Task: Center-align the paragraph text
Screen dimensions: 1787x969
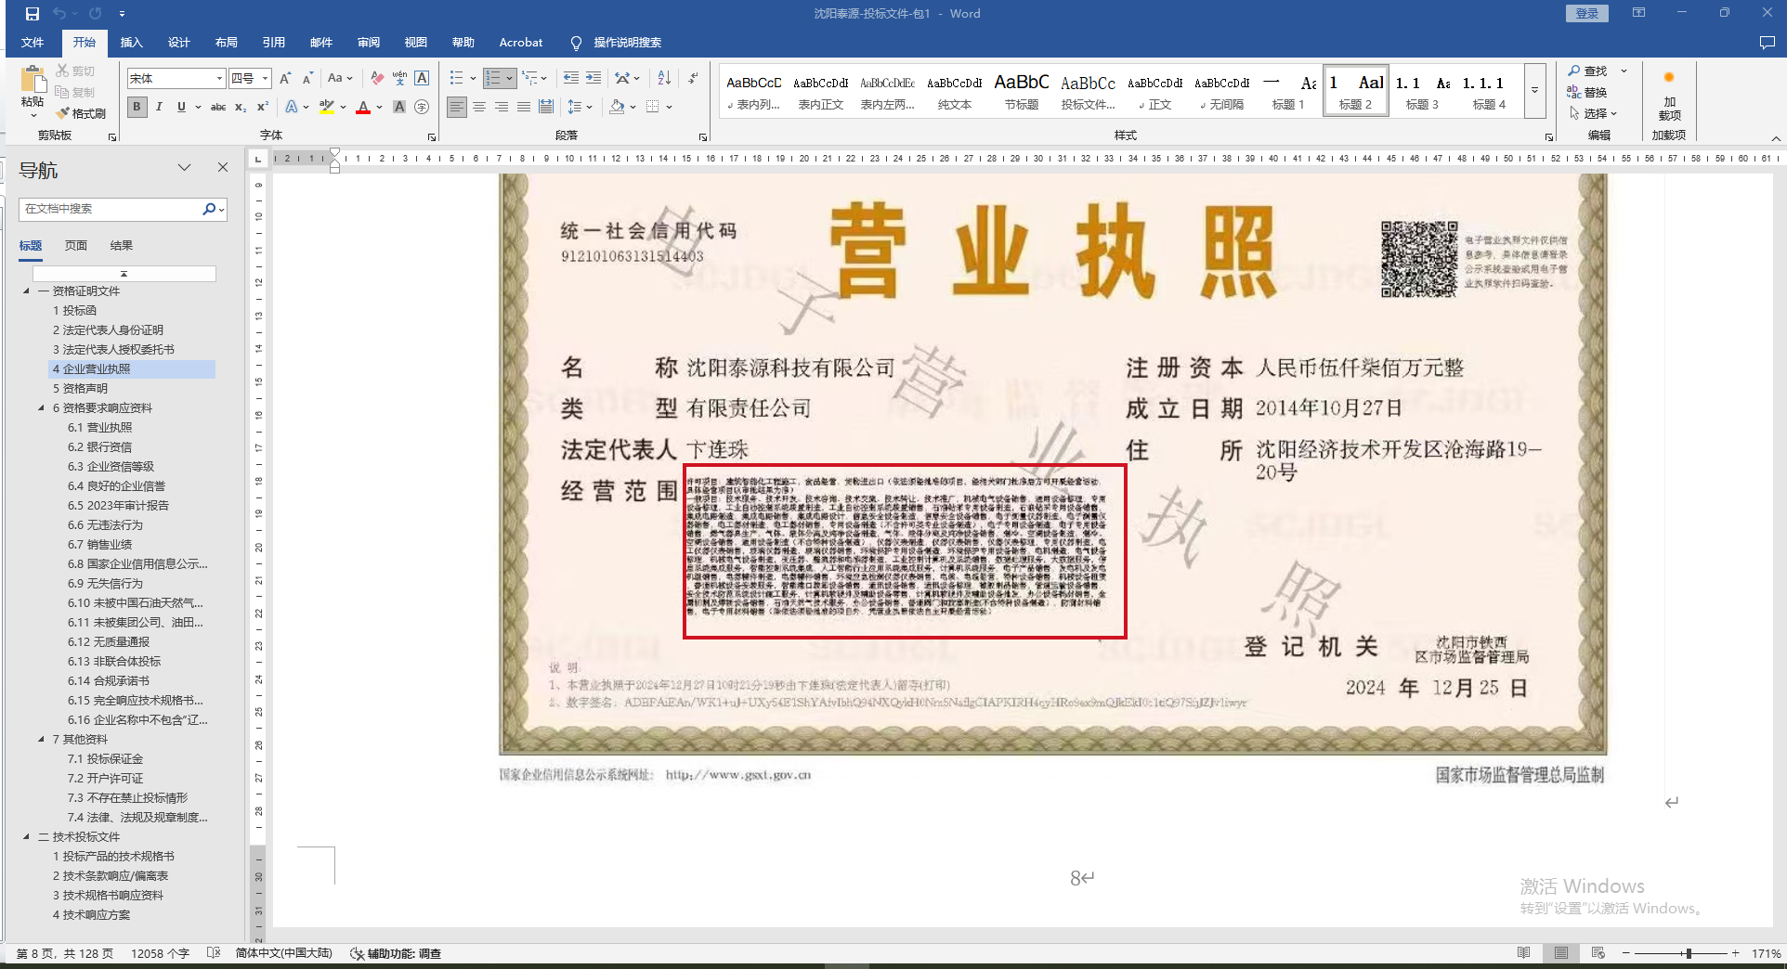Action: coord(479,108)
